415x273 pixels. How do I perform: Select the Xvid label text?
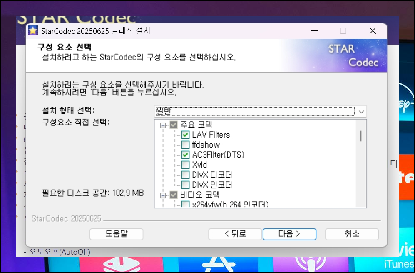[x=199, y=165]
